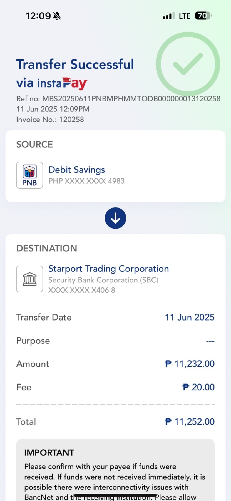The width and height of the screenshot is (231, 501).
Task: Tap the InstaPay logo
Action: [63, 83]
